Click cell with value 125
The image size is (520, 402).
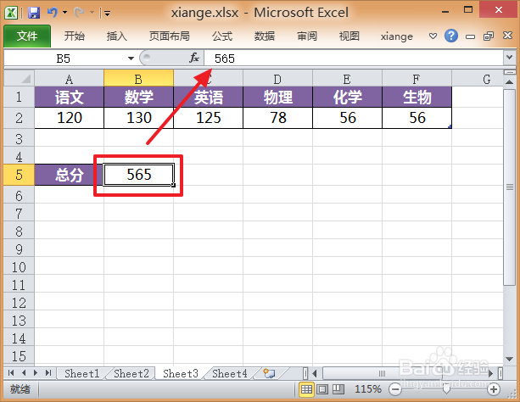pyautogui.click(x=209, y=118)
